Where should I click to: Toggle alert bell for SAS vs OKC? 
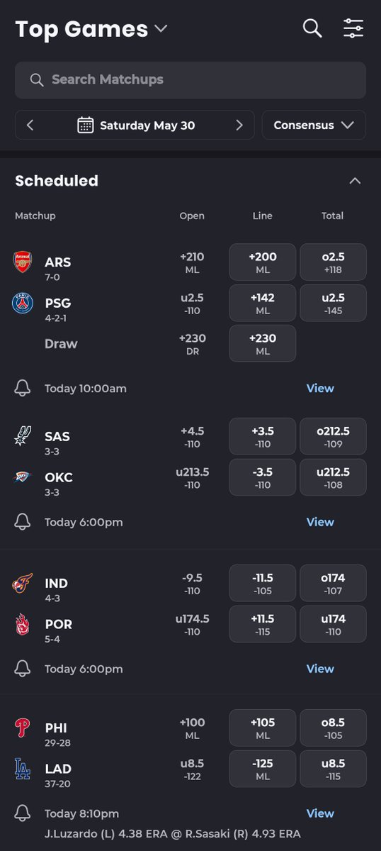click(x=23, y=522)
